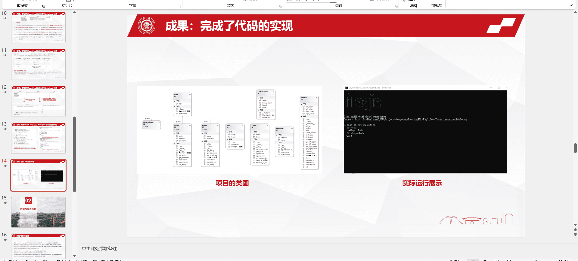Click the animation star beside slide 14

(5, 166)
